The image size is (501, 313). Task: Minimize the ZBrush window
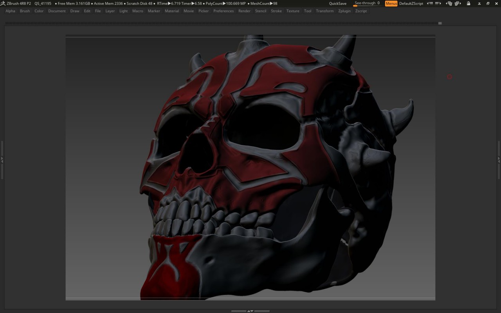(x=479, y=4)
